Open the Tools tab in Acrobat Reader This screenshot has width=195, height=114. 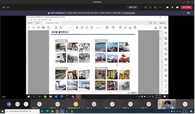[37, 23]
